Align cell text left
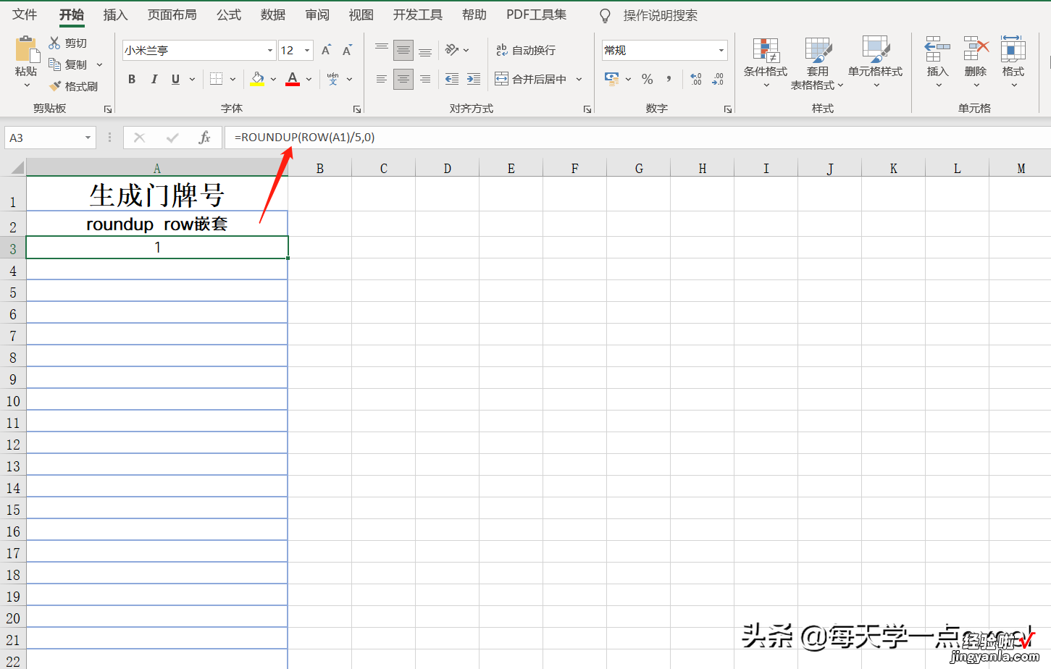The image size is (1051, 669). point(382,79)
